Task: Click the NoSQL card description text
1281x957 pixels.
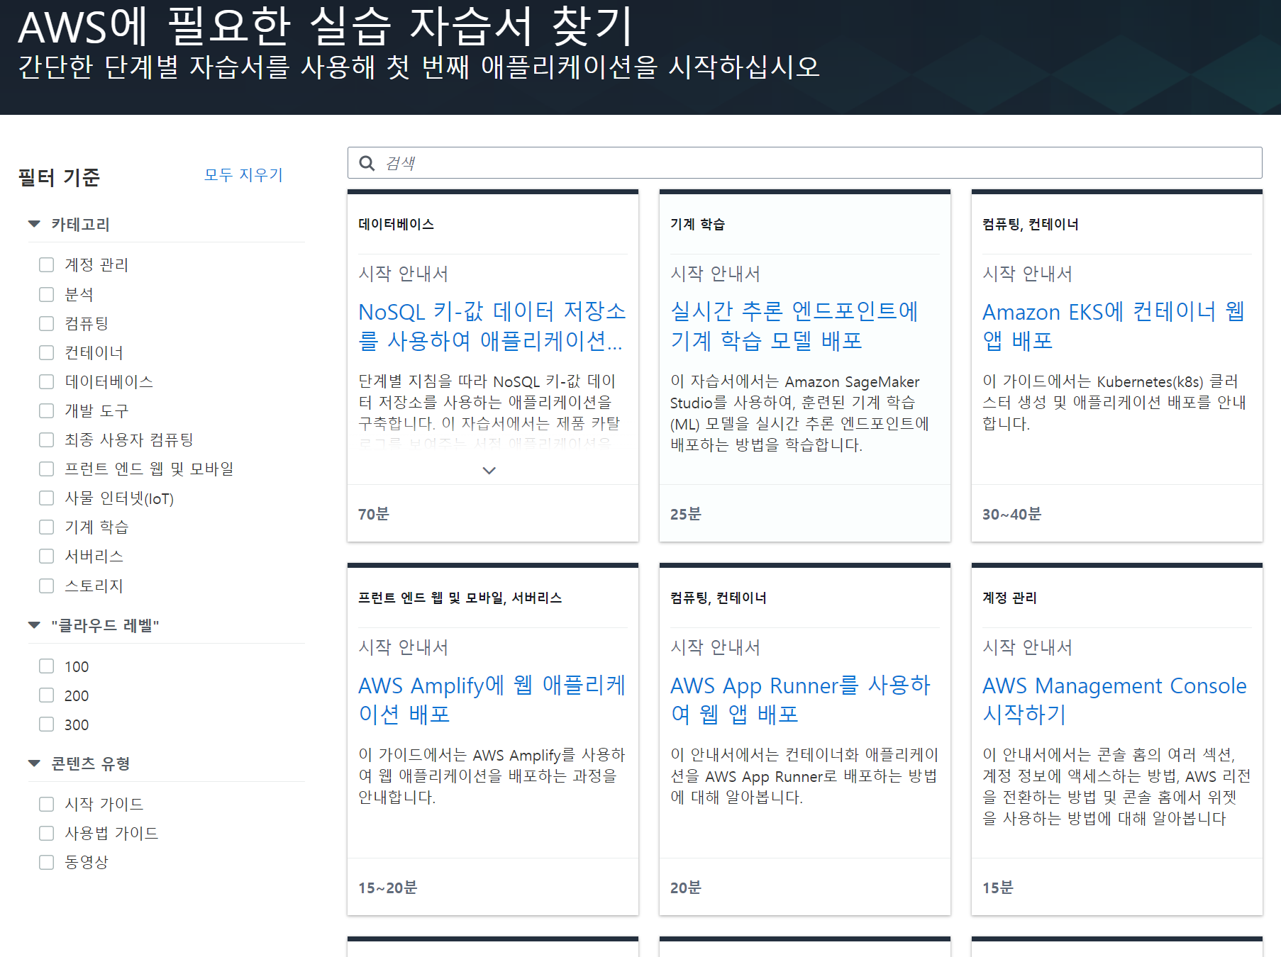Action: coord(489,412)
